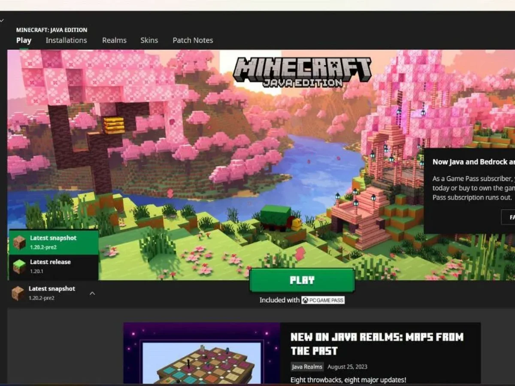Screen dimensions: 515x386
Task: Open the Patch Notes tab
Action: 193,40
